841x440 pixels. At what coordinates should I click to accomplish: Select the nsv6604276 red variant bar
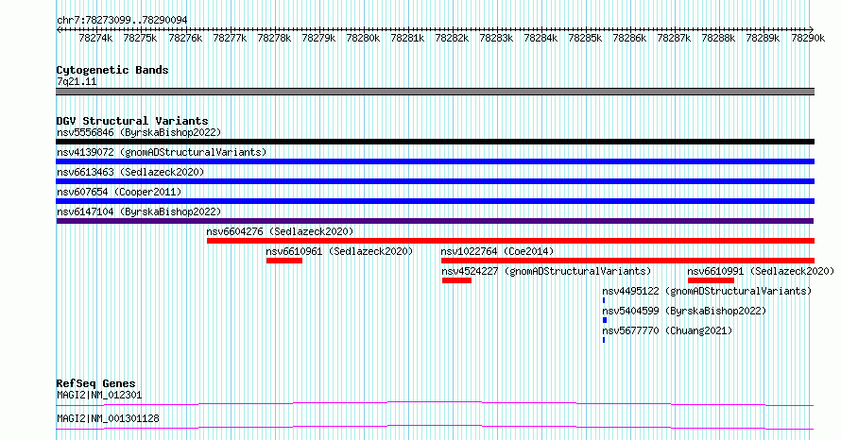point(510,241)
